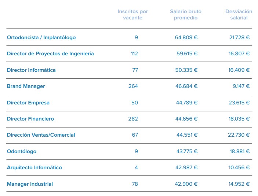Click Dirección Ventas/Comercial job title
Viewport: 258px width, 196px height.
pos(41,135)
